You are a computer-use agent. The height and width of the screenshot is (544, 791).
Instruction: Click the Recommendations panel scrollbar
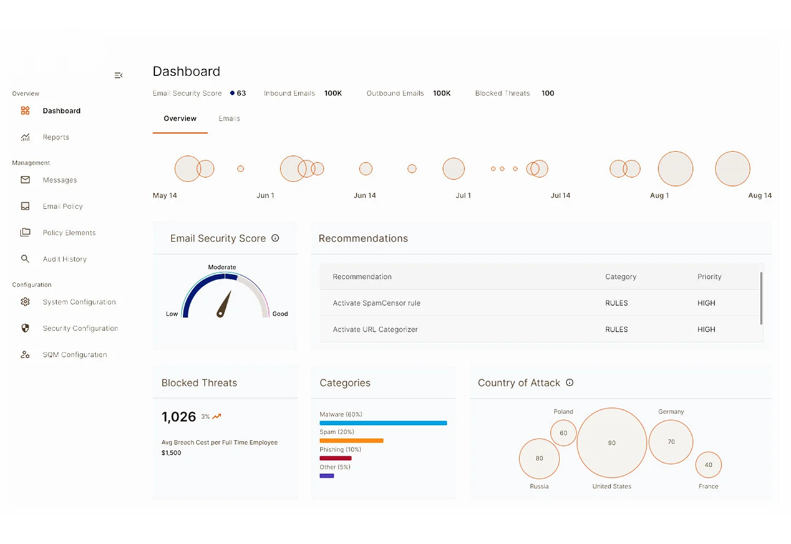762,299
